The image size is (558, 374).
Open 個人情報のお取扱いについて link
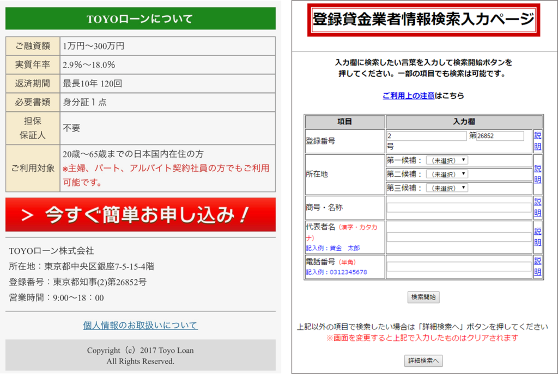[140, 325]
